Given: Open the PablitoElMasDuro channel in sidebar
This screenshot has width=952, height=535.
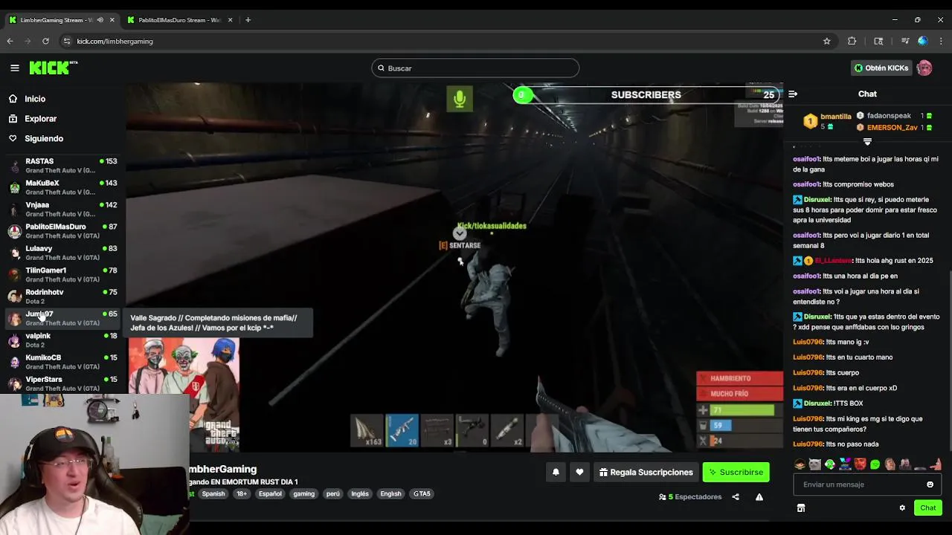Looking at the screenshot, I should click(62, 231).
